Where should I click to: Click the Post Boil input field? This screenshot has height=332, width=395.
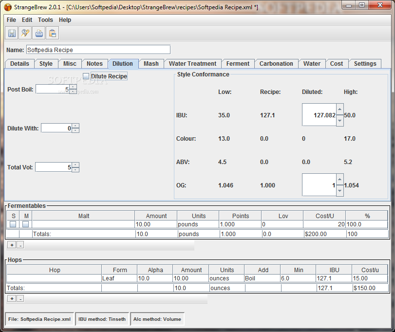coord(53,89)
